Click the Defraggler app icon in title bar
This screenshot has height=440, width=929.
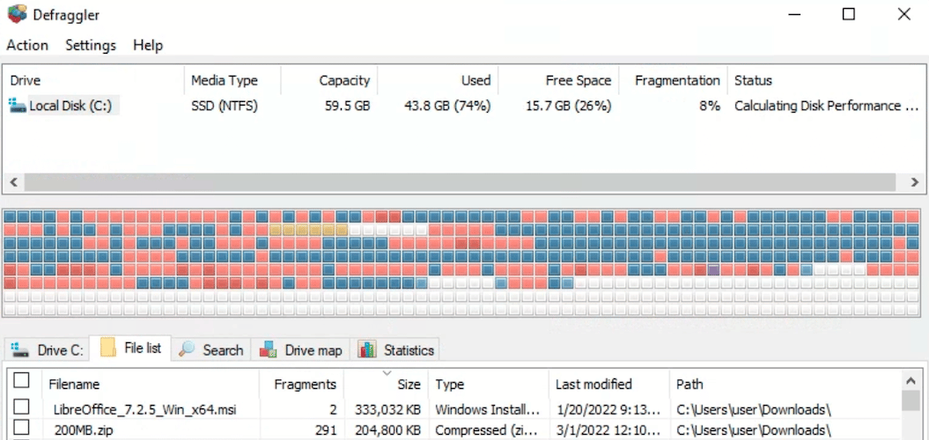coord(15,15)
